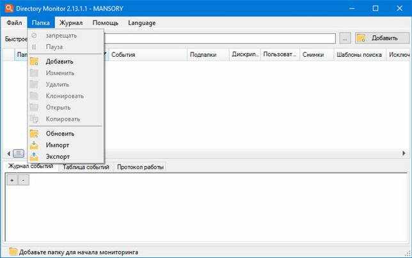412x258 pixels.
Task: Click the Исключ column header
Action: 399,54
